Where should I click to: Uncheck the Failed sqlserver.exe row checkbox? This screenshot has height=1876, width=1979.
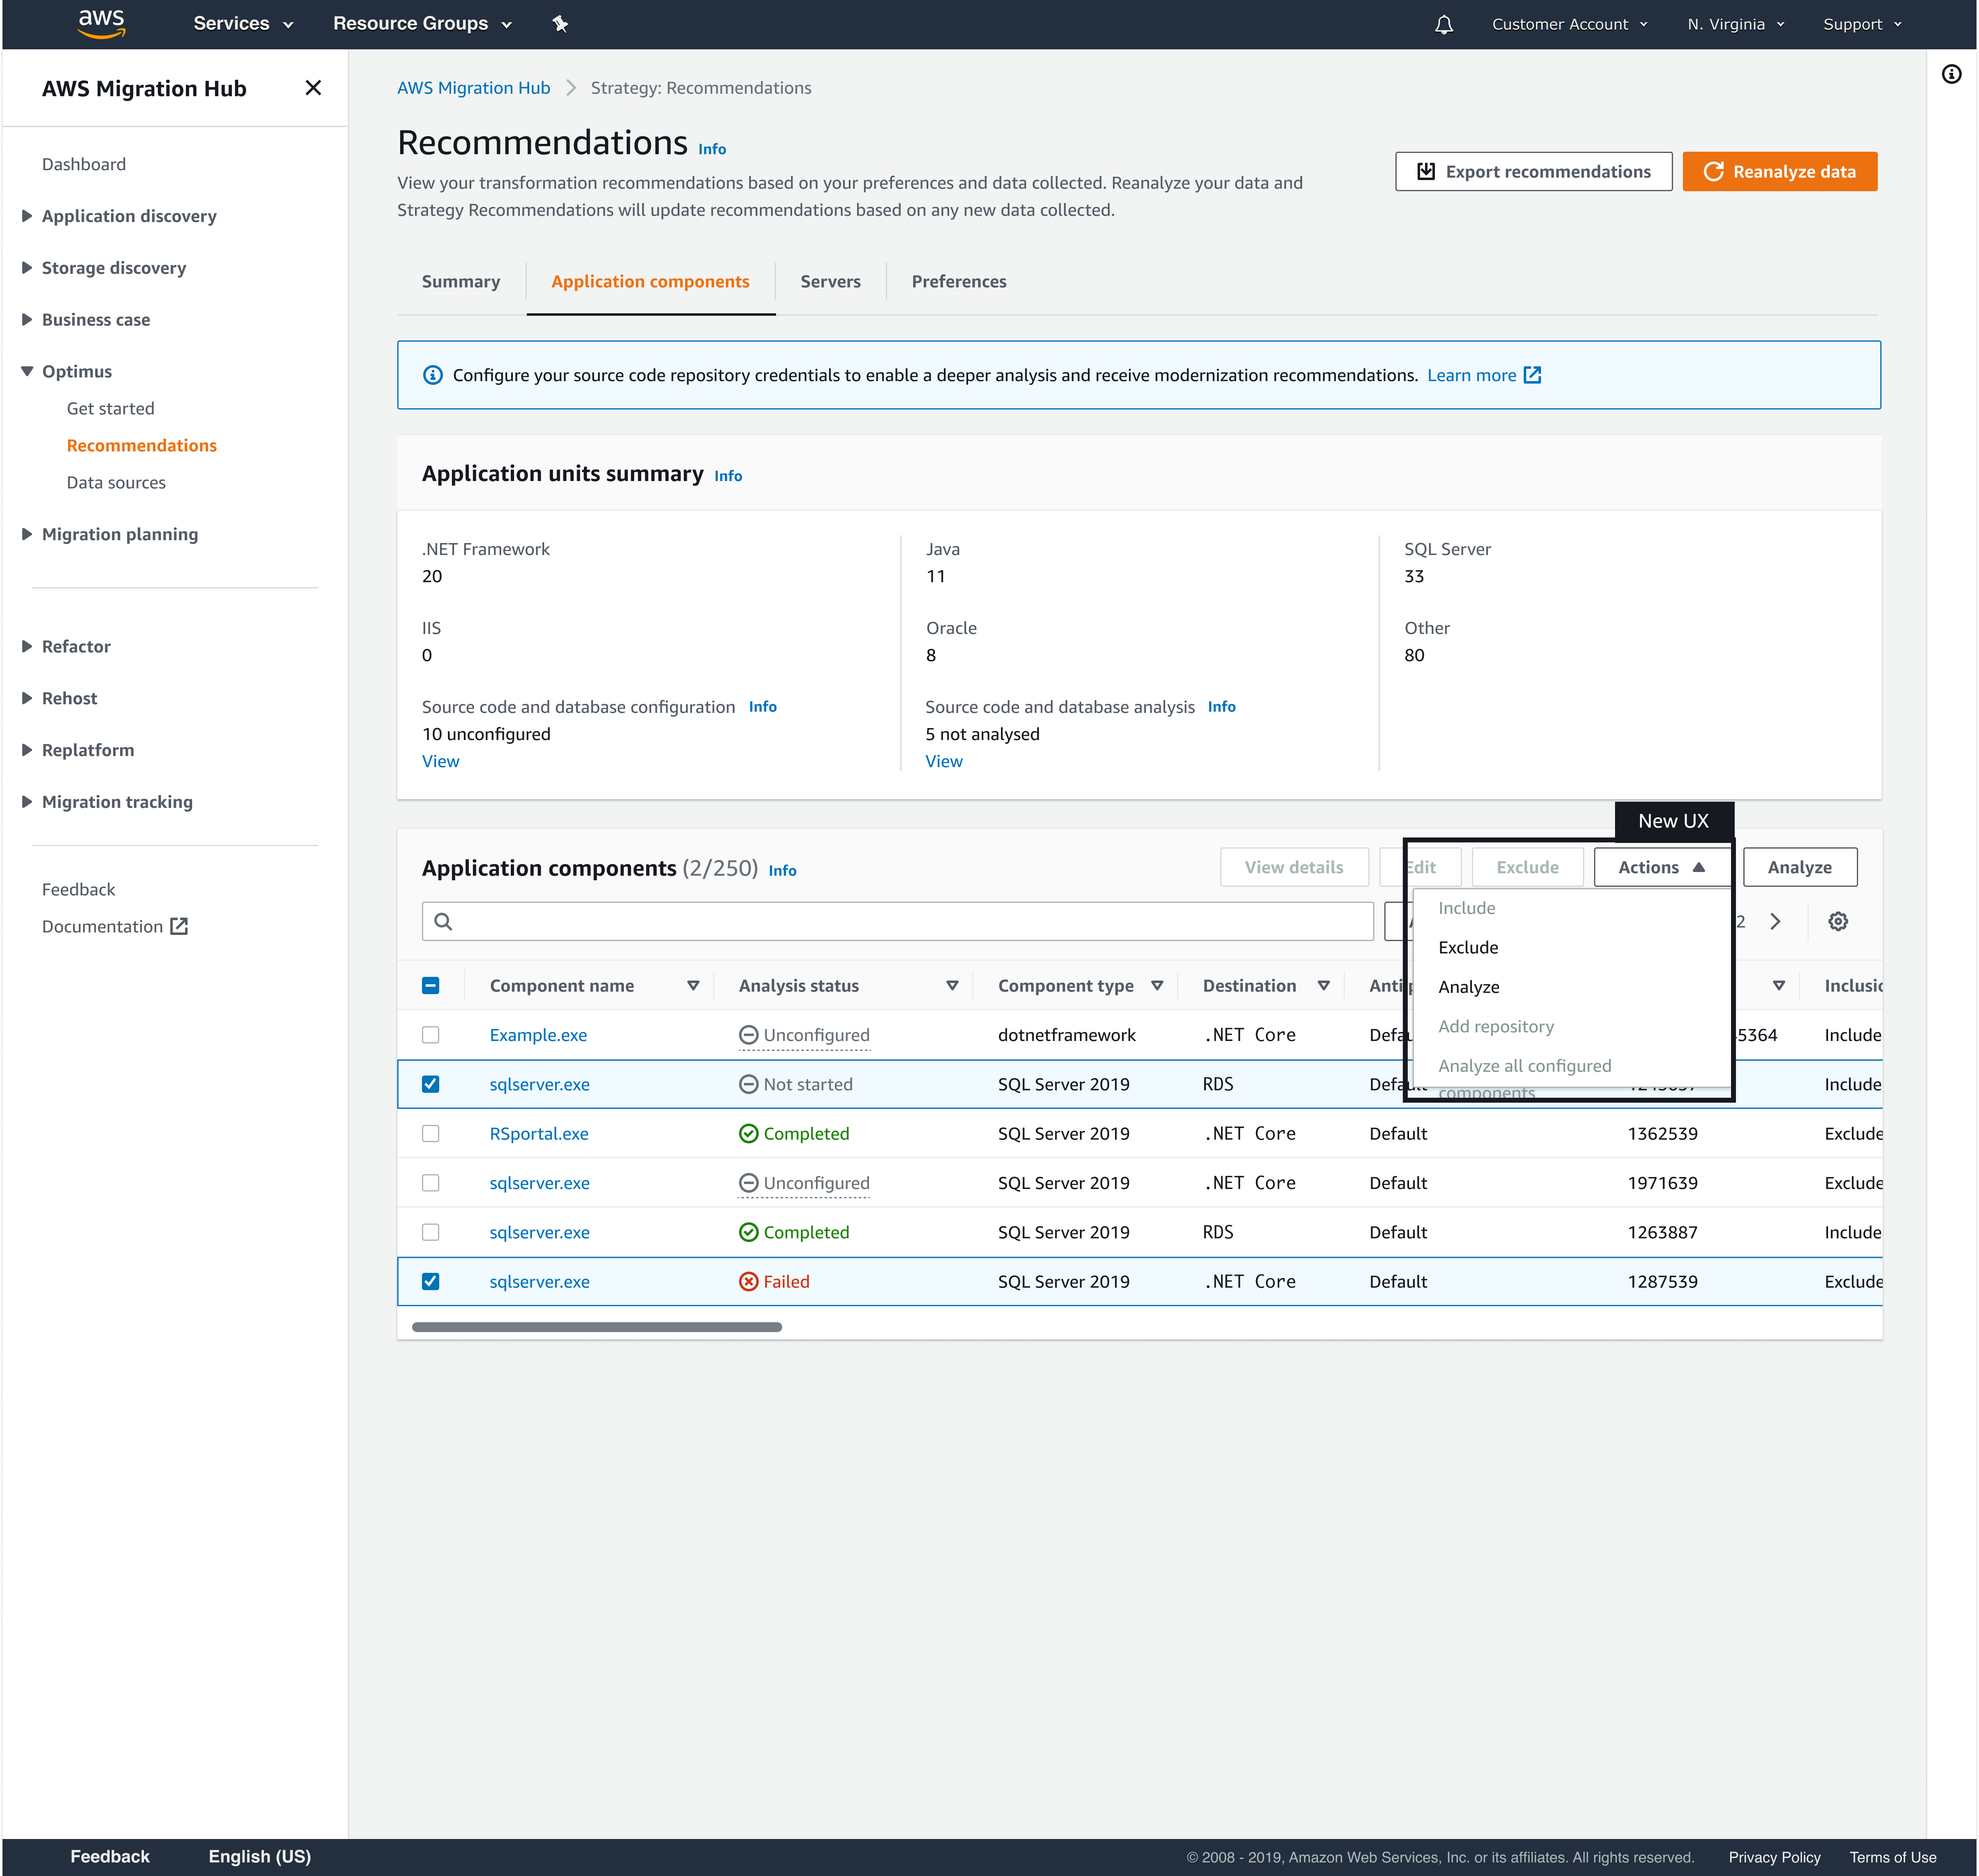pos(430,1281)
